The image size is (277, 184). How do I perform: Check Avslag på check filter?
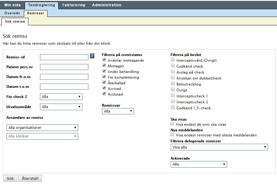point(173,71)
